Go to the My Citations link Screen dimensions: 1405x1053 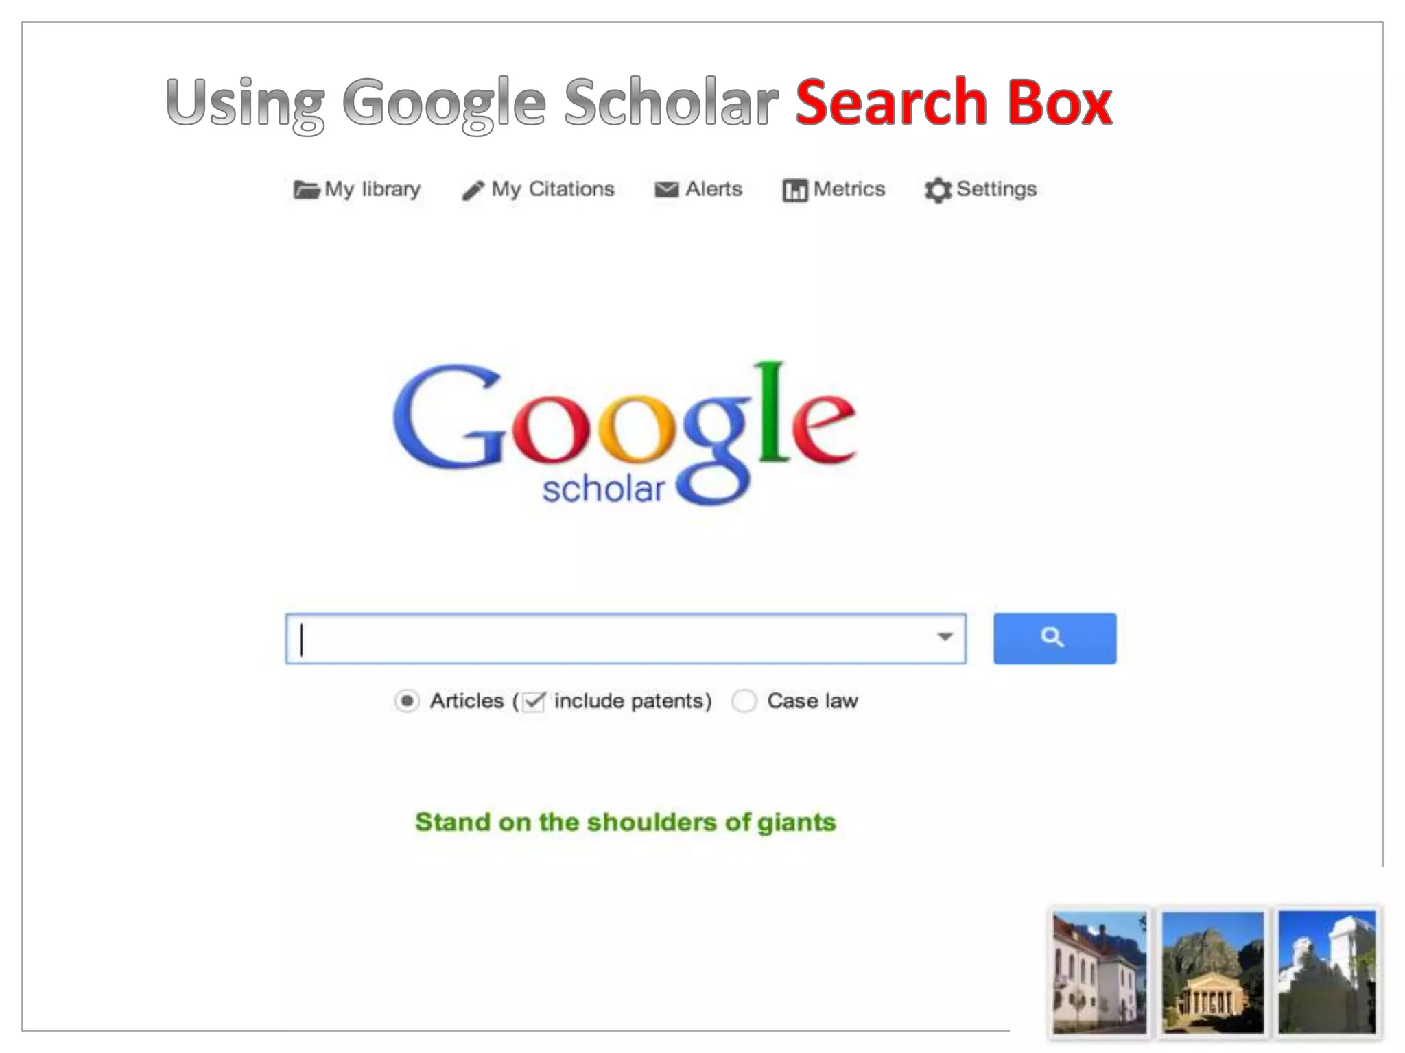click(x=553, y=189)
